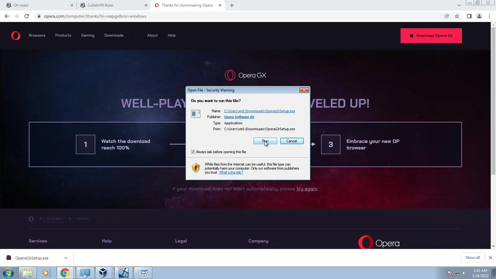Screen dimensions: 496x279
Task: Click the scrollbar down arrow
Action: 493,246
